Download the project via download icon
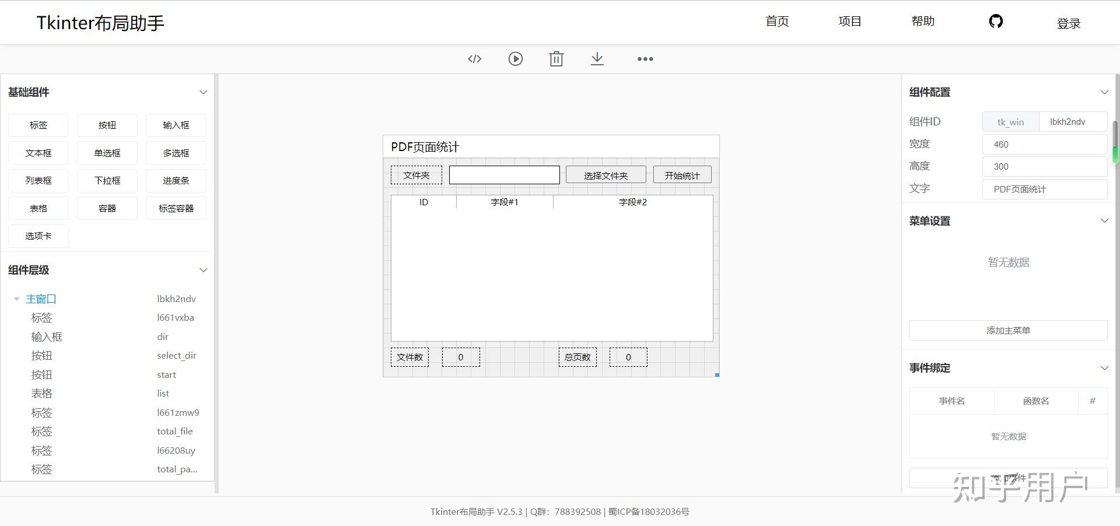 pos(597,58)
